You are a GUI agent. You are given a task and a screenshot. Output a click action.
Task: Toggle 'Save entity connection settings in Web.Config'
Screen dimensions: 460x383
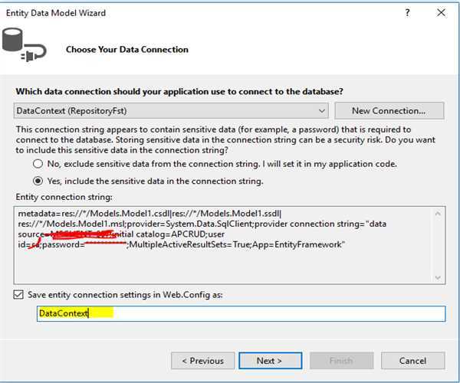click(19, 295)
